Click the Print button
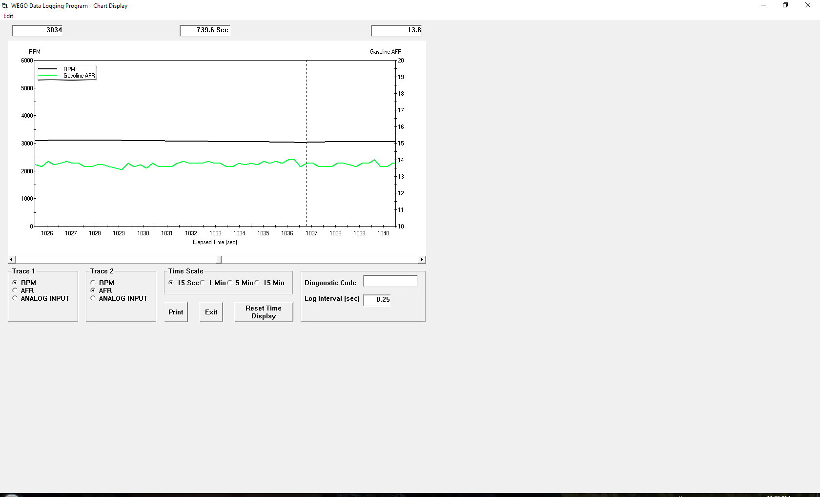 click(176, 312)
